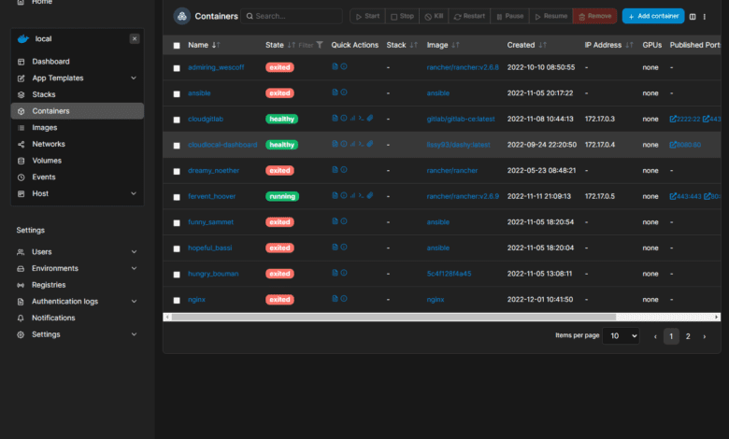Sort containers by Name column
This screenshot has height=439, width=729.
(204, 45)
